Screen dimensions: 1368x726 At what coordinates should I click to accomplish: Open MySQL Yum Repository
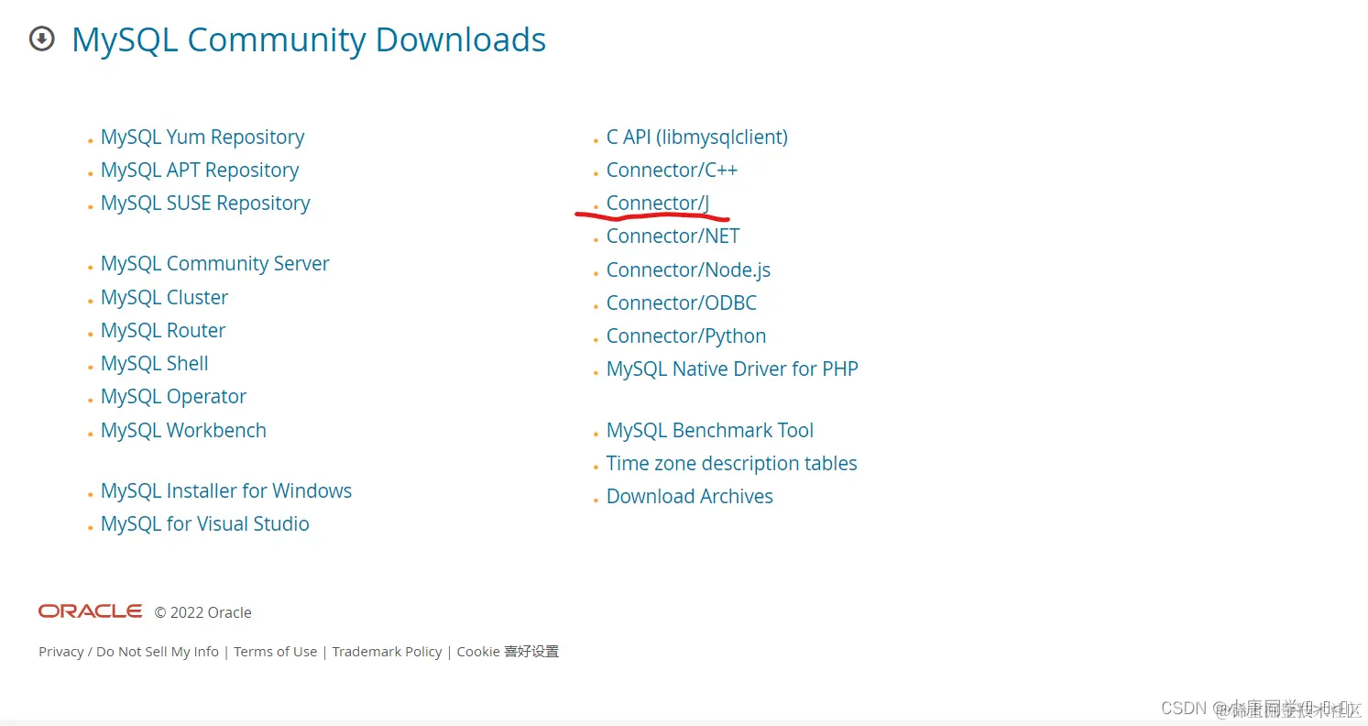coord(202,137)
